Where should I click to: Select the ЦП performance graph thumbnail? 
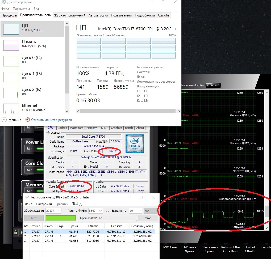coord(11,29)
